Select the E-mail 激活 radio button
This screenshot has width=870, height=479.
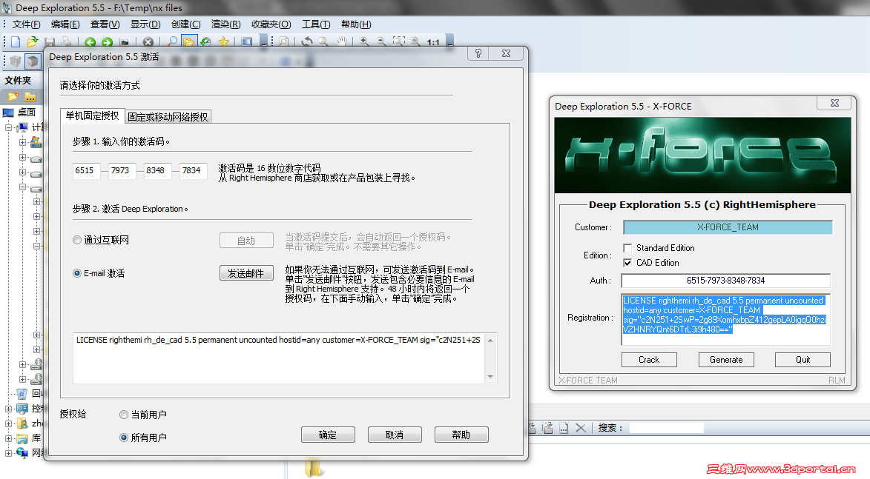[x=77, y=273]
